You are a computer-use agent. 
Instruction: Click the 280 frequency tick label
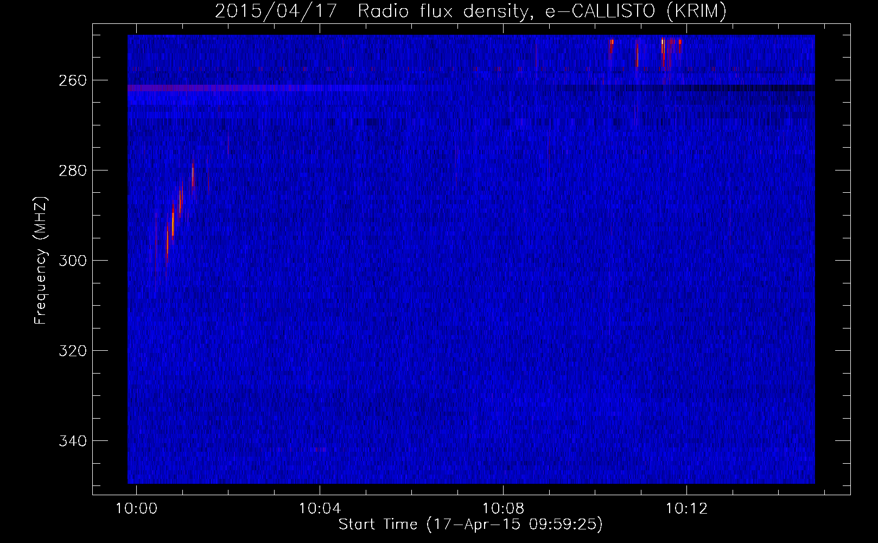click(73, 171)
